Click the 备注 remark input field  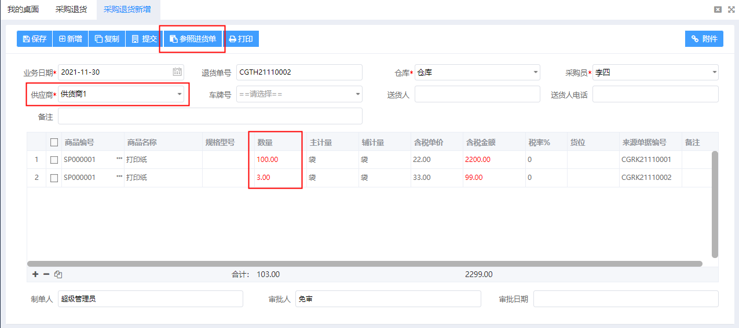210,116
